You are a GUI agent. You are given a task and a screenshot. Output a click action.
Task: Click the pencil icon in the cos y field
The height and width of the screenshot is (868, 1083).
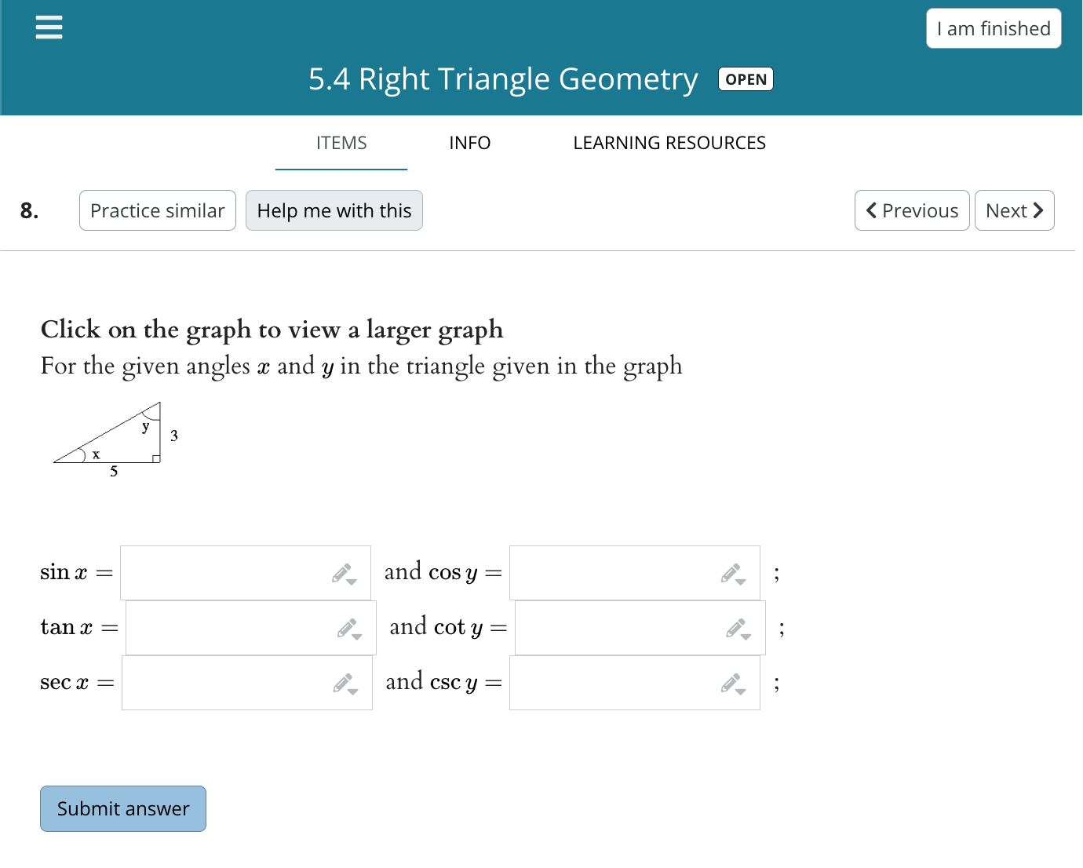[x=730, y=571]
